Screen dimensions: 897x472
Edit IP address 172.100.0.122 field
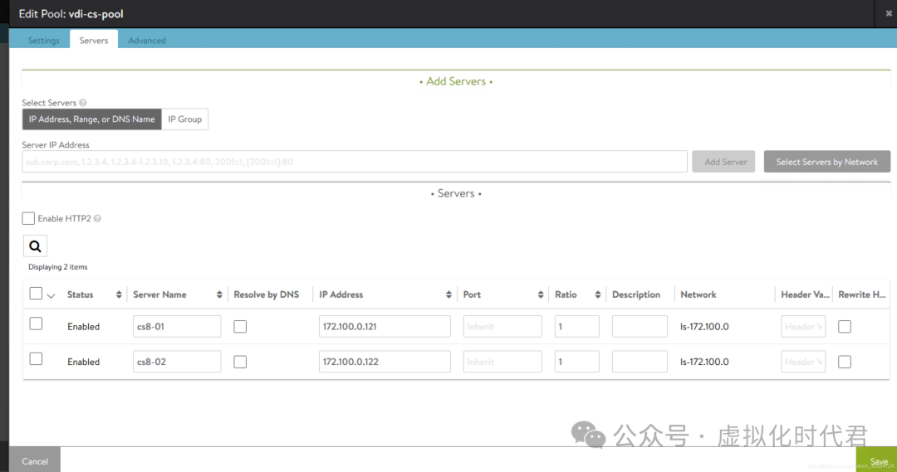click(x=385, y=362)
